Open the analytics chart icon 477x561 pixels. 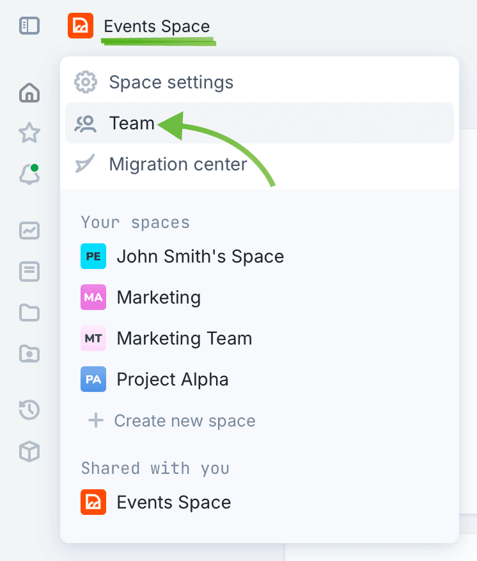click(x=29, y=231)
